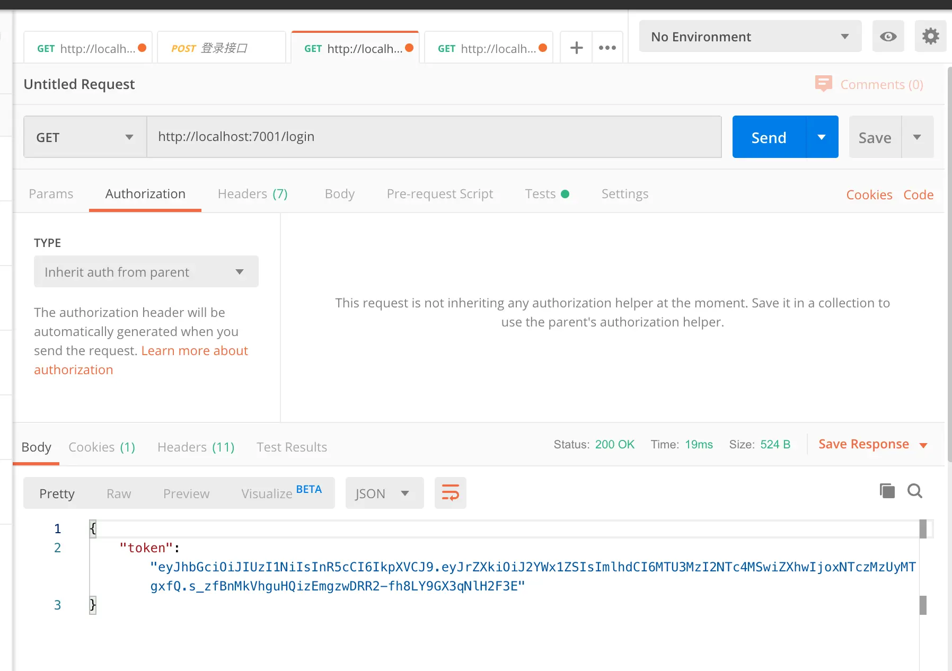Switch to the last GET localhost tab
The width and height of the screenshot is (952, 671).
[x=489, y=48]
